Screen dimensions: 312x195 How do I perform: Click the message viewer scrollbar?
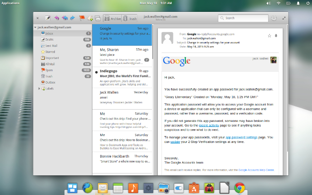(287, 88)
